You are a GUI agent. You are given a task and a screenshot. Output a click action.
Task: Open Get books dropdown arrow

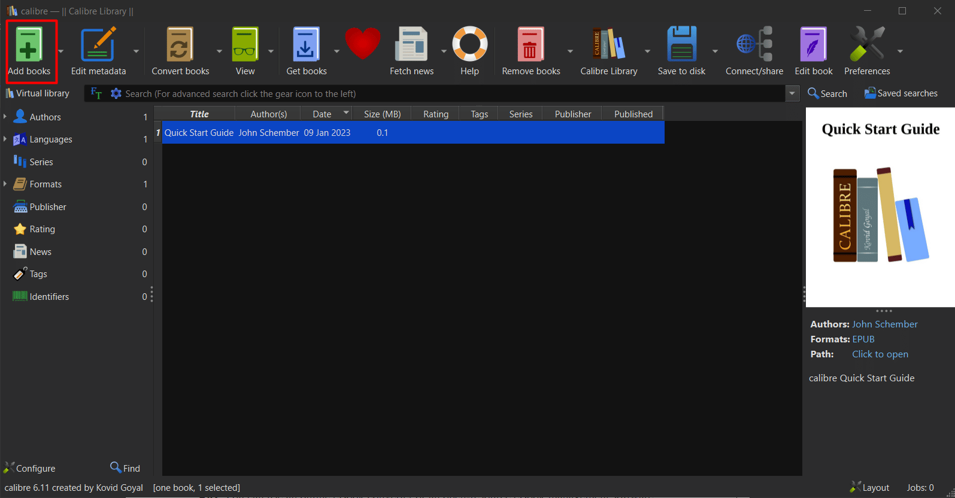(x=336, y=51)
